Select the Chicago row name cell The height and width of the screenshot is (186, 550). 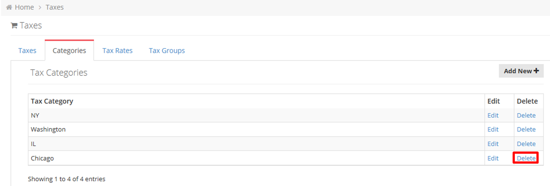[256, 158]
